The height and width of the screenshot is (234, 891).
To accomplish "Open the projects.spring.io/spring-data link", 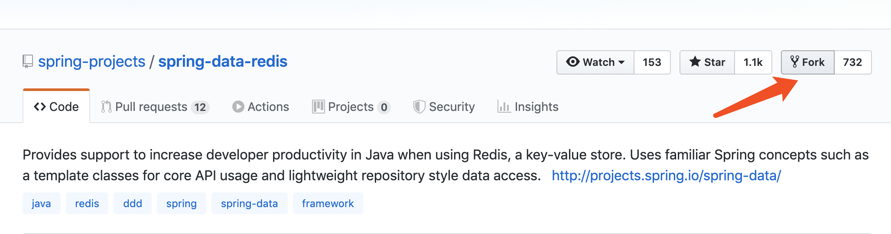I will (x=666, y=175).
